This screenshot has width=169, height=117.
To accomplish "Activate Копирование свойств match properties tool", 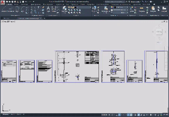I will click(106, 9).
